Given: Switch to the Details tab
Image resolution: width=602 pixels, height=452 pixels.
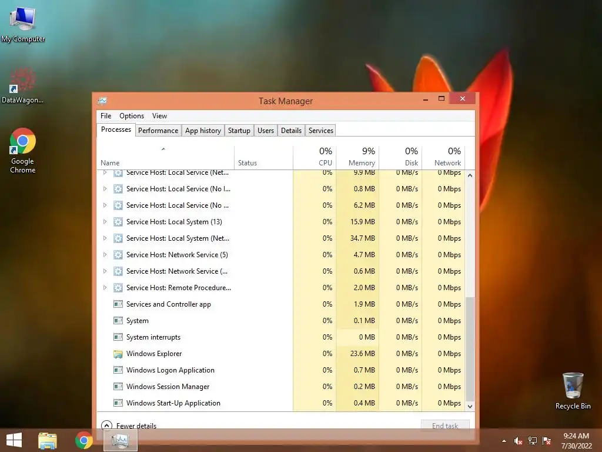Looking at the screenshot, I should click(291, 130).
